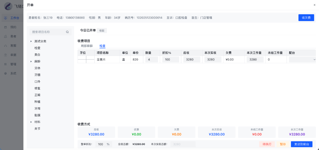Screen dimensions: 319x150
Task: Click the 管理 sidebar icon
Action: pos(6,64)
